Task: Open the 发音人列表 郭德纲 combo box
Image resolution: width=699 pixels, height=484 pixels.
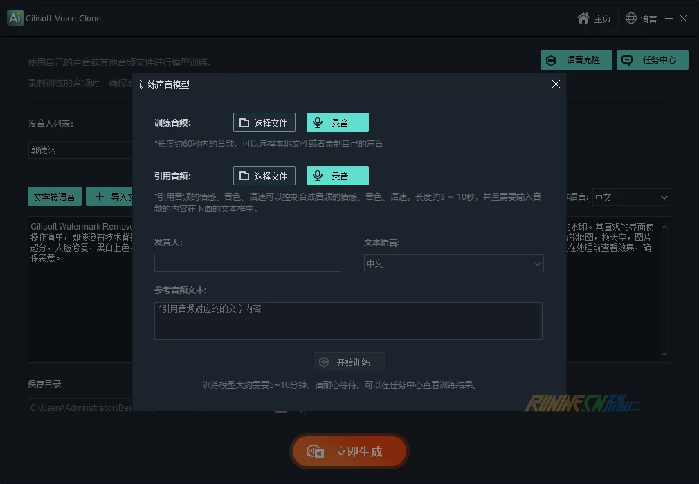Action: coord(80,150)
